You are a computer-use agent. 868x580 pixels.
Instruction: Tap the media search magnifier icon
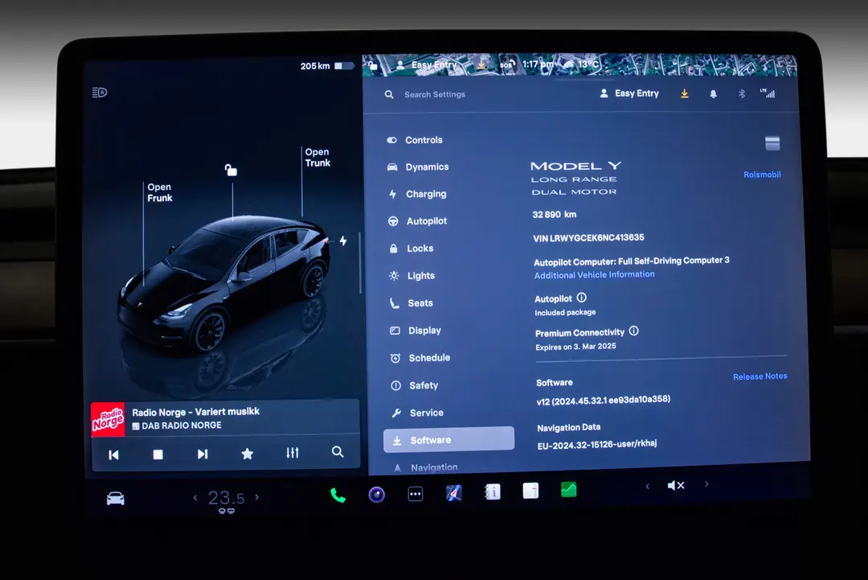tap(338, 452)
